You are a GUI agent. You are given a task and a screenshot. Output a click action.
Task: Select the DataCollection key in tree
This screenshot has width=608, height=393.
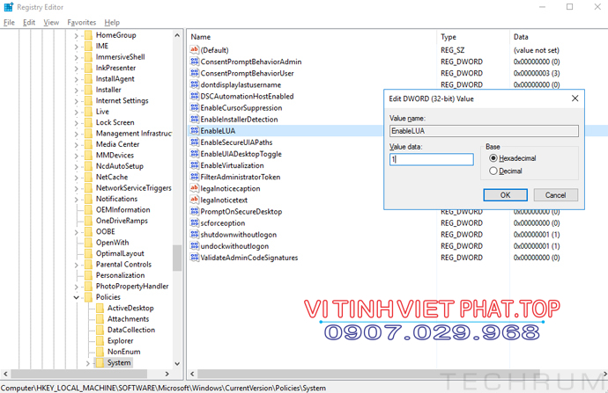pos(130,330)
